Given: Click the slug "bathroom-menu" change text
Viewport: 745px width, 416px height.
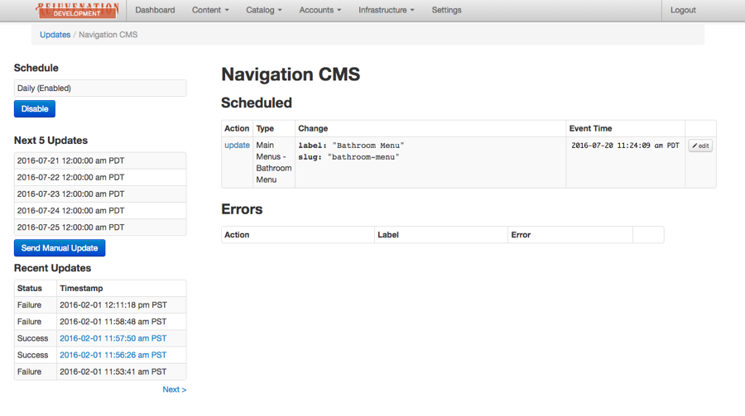Looking at the screenshot, I should point(348,156).
